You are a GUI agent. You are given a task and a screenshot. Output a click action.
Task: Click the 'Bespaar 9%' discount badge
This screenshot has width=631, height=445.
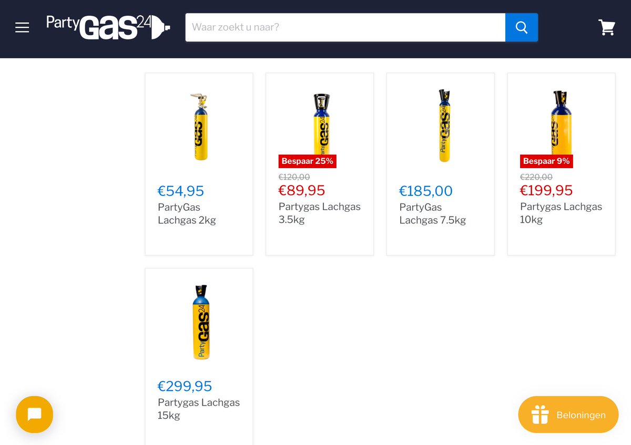pos(546,161)
